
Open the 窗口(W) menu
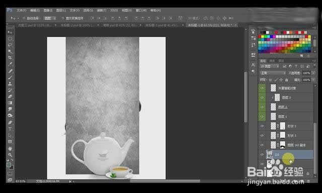pos(141,10)
